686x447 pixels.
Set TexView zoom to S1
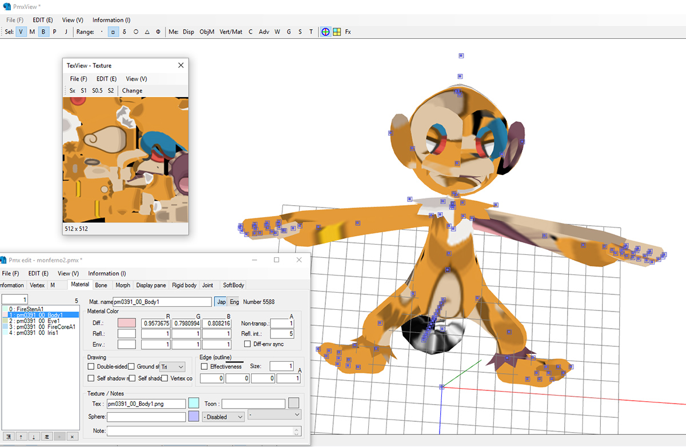(x=83, y=90)
